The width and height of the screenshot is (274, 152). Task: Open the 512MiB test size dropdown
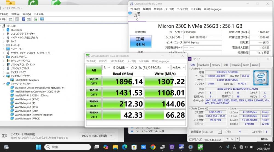[x=121, y=68]
